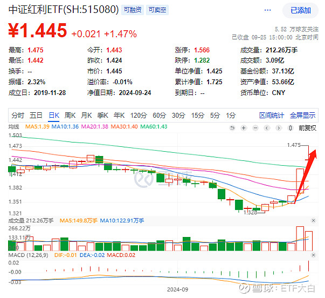Click the volume MA10:122.91万手 label

[122, 221]
